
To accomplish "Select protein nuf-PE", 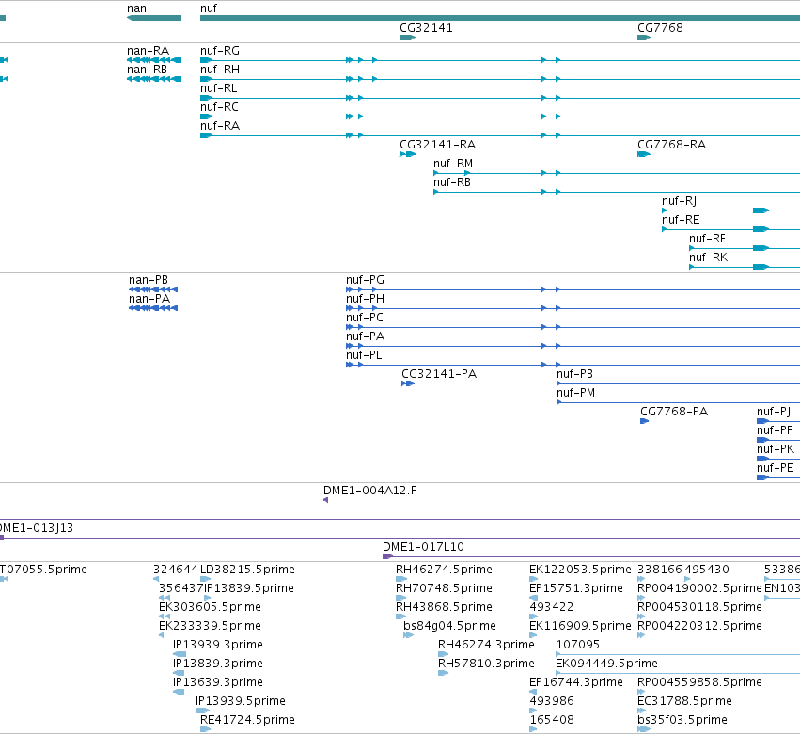I will click(776, 468).
